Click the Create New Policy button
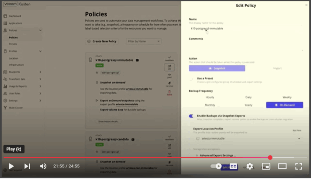This screenshot has width=311, height=179. pyautogui.click(x=102, y=41)
